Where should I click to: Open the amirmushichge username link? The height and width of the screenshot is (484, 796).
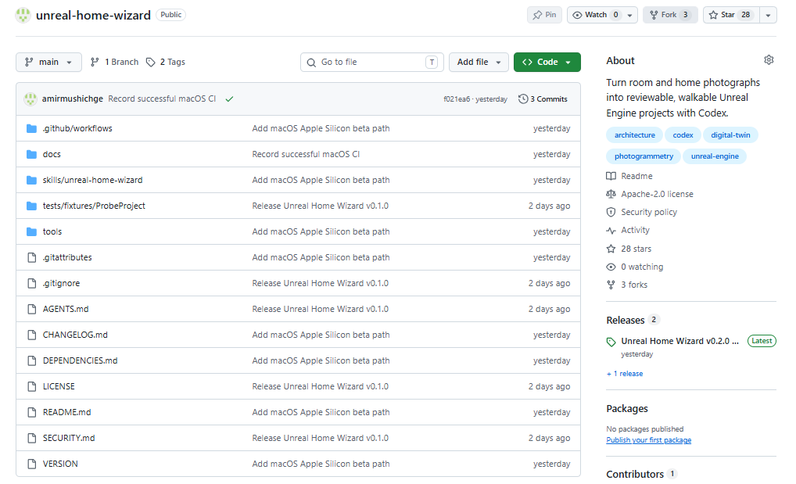[x=73, y=99]
